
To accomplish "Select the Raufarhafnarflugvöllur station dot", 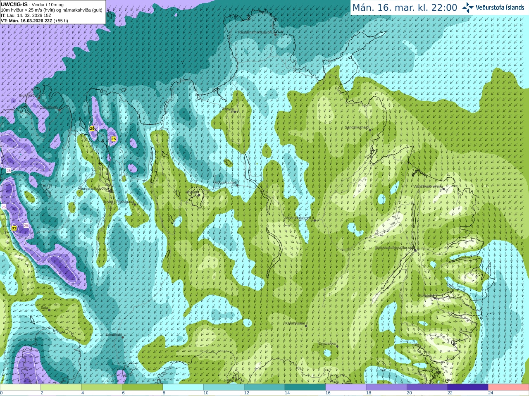I will tap(276, 35).
